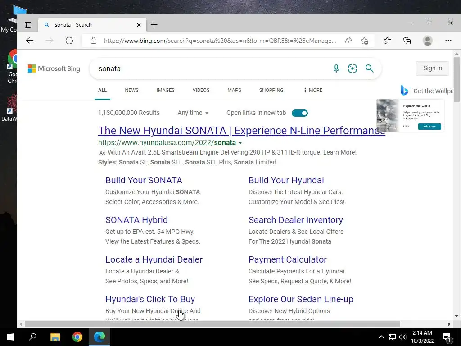Click 'Add it now' in wallpaper popup
Viewport: 461px width, 346px height.
[x=429, y=127]
